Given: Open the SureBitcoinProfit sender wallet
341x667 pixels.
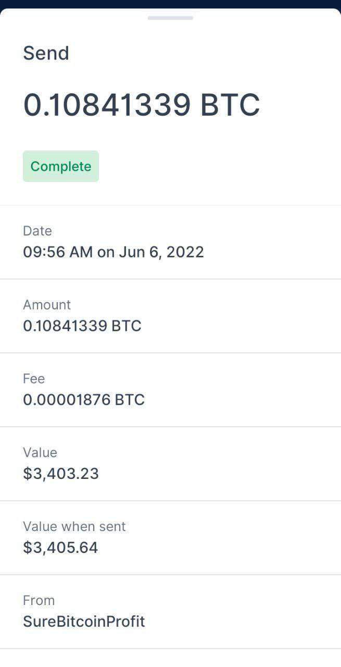Looking at the screenshot, I should coord(84,622).
